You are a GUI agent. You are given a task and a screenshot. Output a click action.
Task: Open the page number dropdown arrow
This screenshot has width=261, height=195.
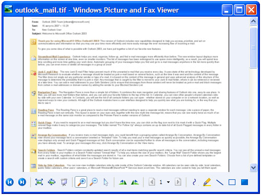click(x=168, y=182)
